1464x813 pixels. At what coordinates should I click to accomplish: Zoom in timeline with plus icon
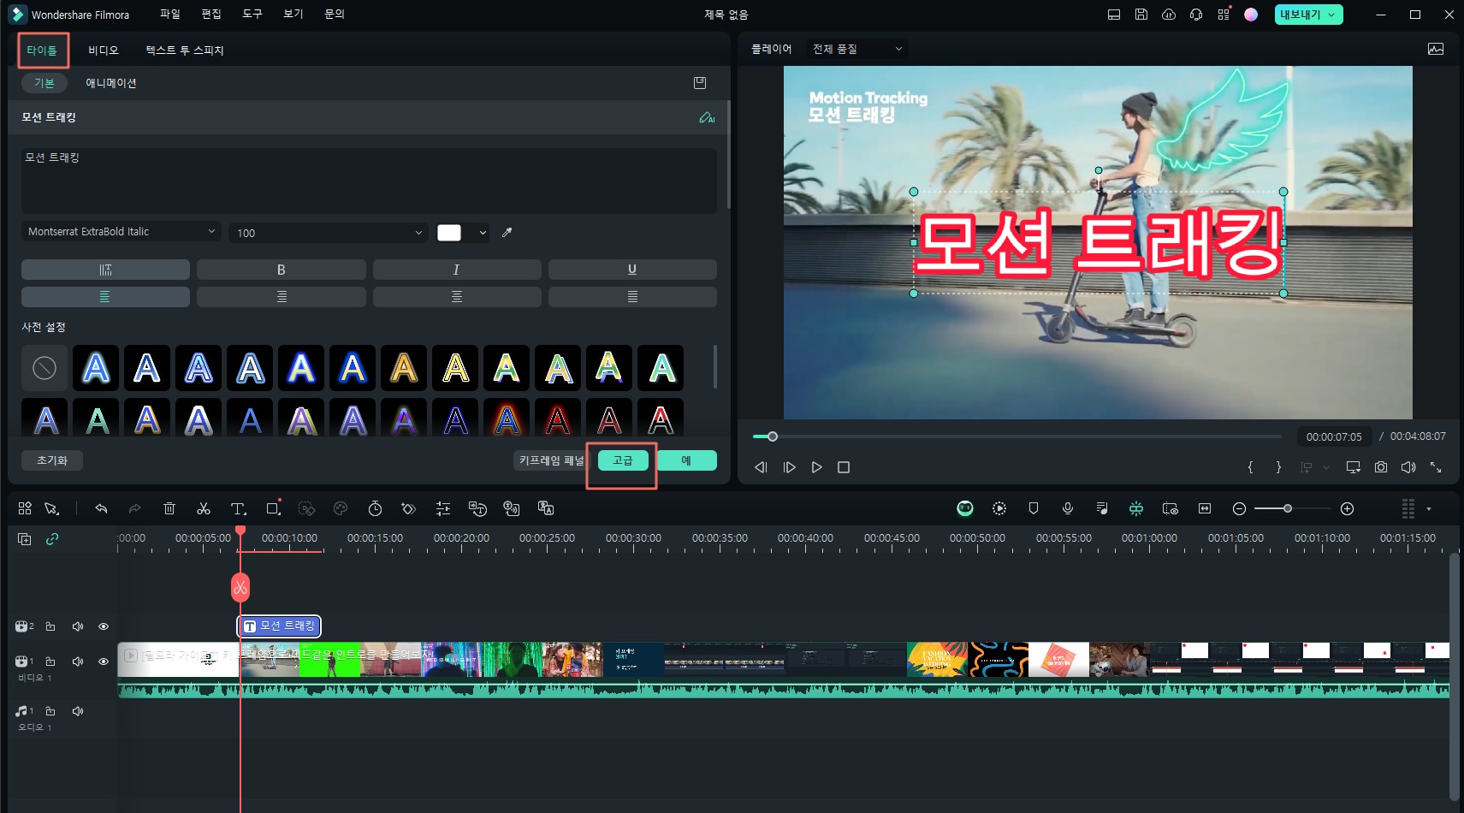point(1347,508)
